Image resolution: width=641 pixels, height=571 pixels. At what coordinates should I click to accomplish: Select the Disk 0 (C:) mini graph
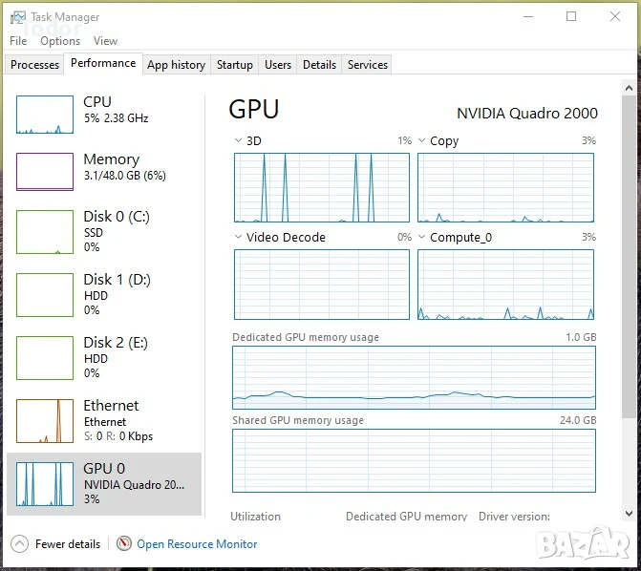45,232
